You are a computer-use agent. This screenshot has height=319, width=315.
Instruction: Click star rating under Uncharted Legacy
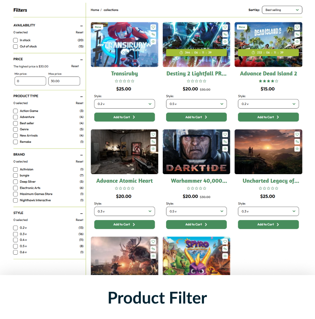pyautogui.click(x=269, y=188)
